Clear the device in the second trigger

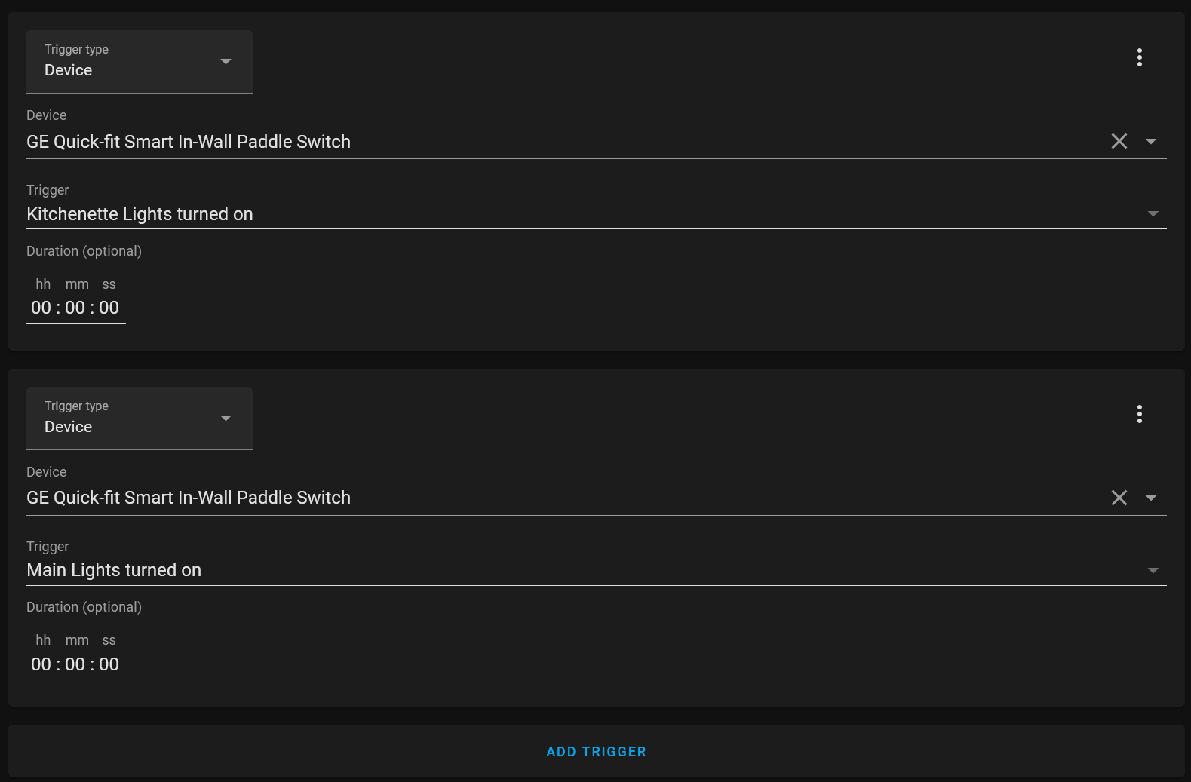(x=1119, y=498)
